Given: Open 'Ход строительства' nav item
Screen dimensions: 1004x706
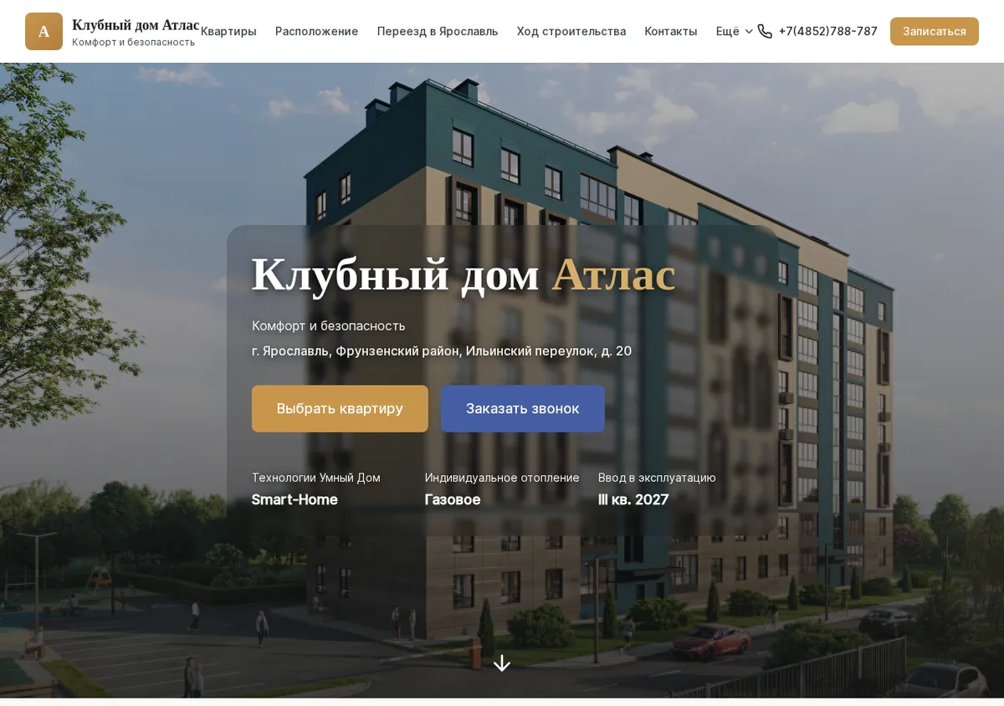Looking at the screenshot, I should [571, 31].
